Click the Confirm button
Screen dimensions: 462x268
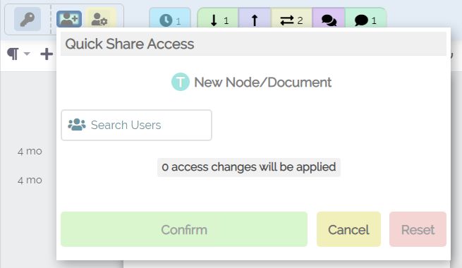coord(184,229)
